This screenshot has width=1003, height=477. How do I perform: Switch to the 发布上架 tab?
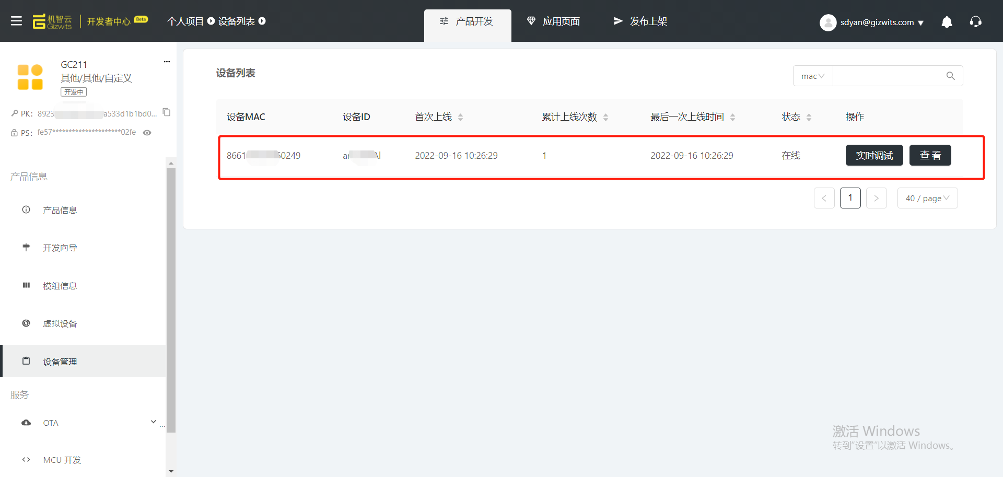pyautogui.click(x=640, y=21)
